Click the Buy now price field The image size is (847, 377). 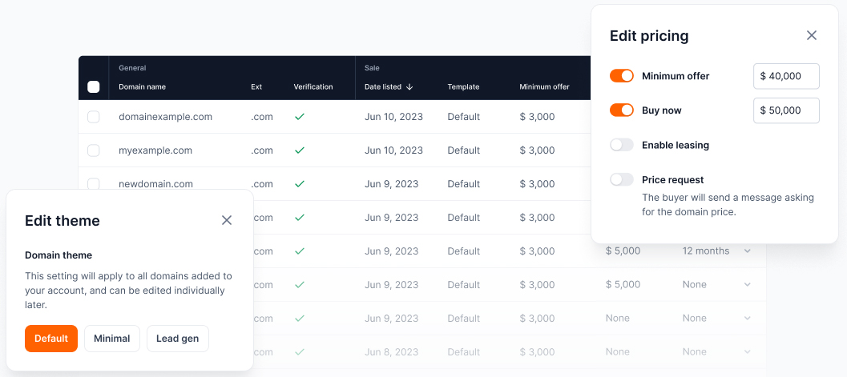[787, 110]
